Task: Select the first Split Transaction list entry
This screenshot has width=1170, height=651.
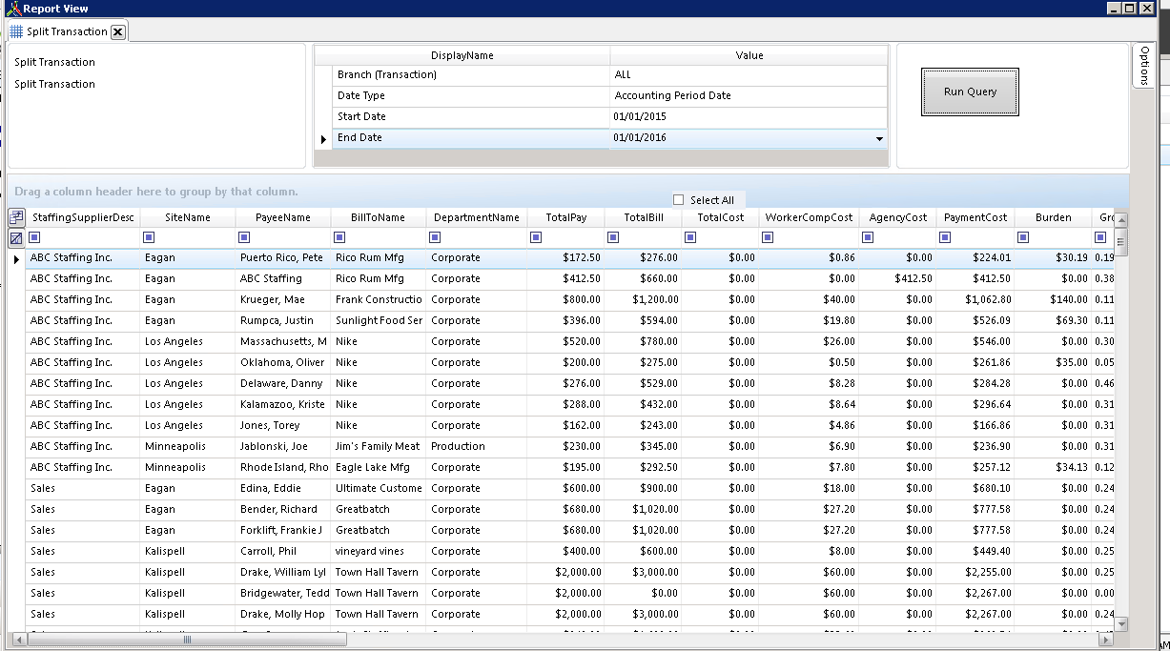Action: (55, 63)
